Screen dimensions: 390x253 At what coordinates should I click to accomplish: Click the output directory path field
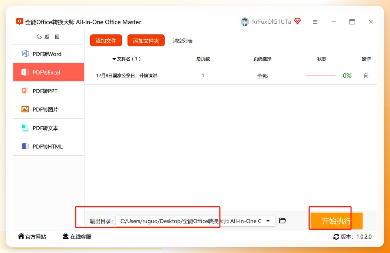(195, 221)
